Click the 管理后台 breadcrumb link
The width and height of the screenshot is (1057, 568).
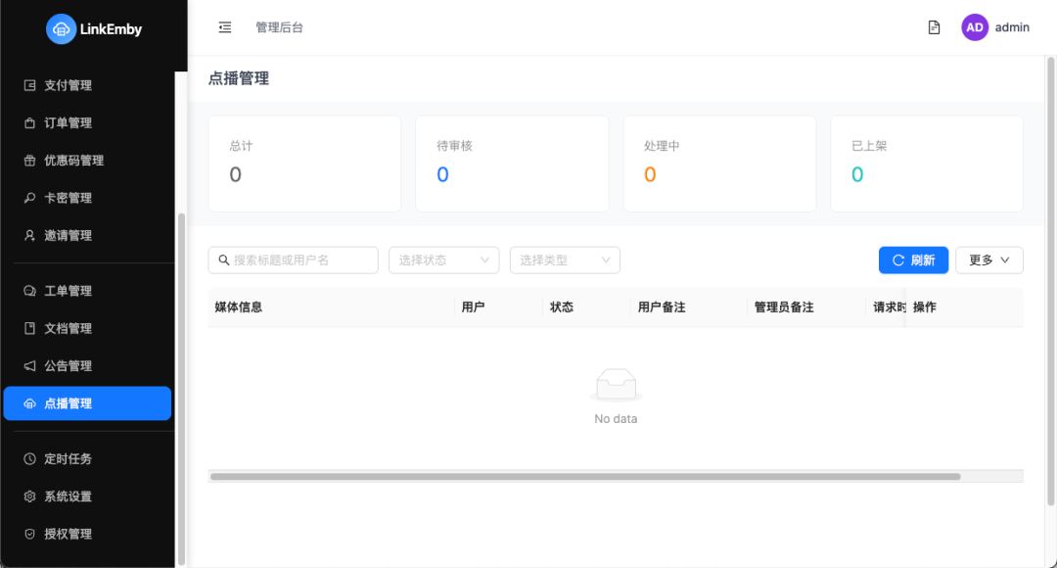click(278, 27)
